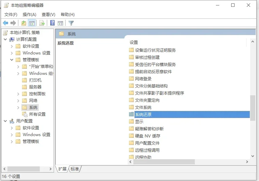
Task: Select 显示 in settings list
Action: click(139, 121)
